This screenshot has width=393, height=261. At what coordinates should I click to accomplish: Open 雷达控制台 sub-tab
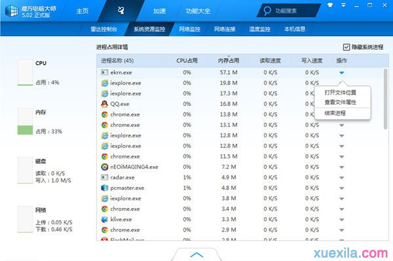103,29
